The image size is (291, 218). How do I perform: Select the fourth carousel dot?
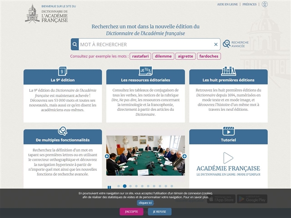tap(136, 186)
